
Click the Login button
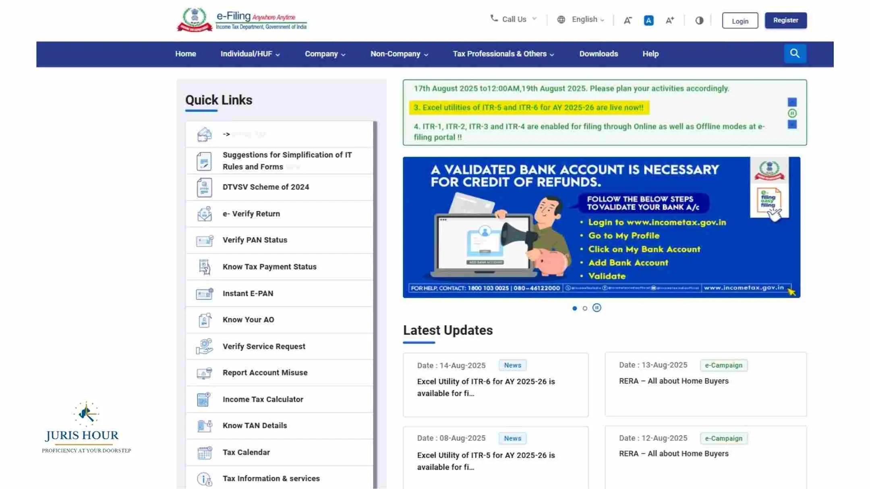click(740, 21)
